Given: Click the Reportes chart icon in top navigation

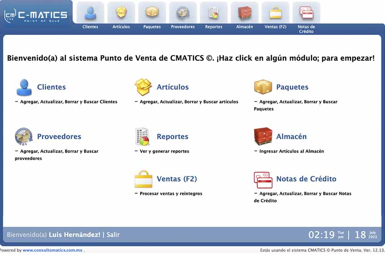Looking at the screenshot, I should coord(214,13).
